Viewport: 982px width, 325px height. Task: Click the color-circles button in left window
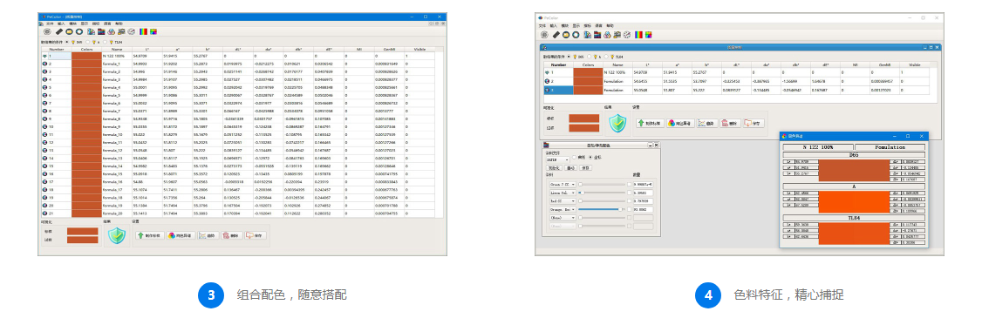click(x=181, y=235)
